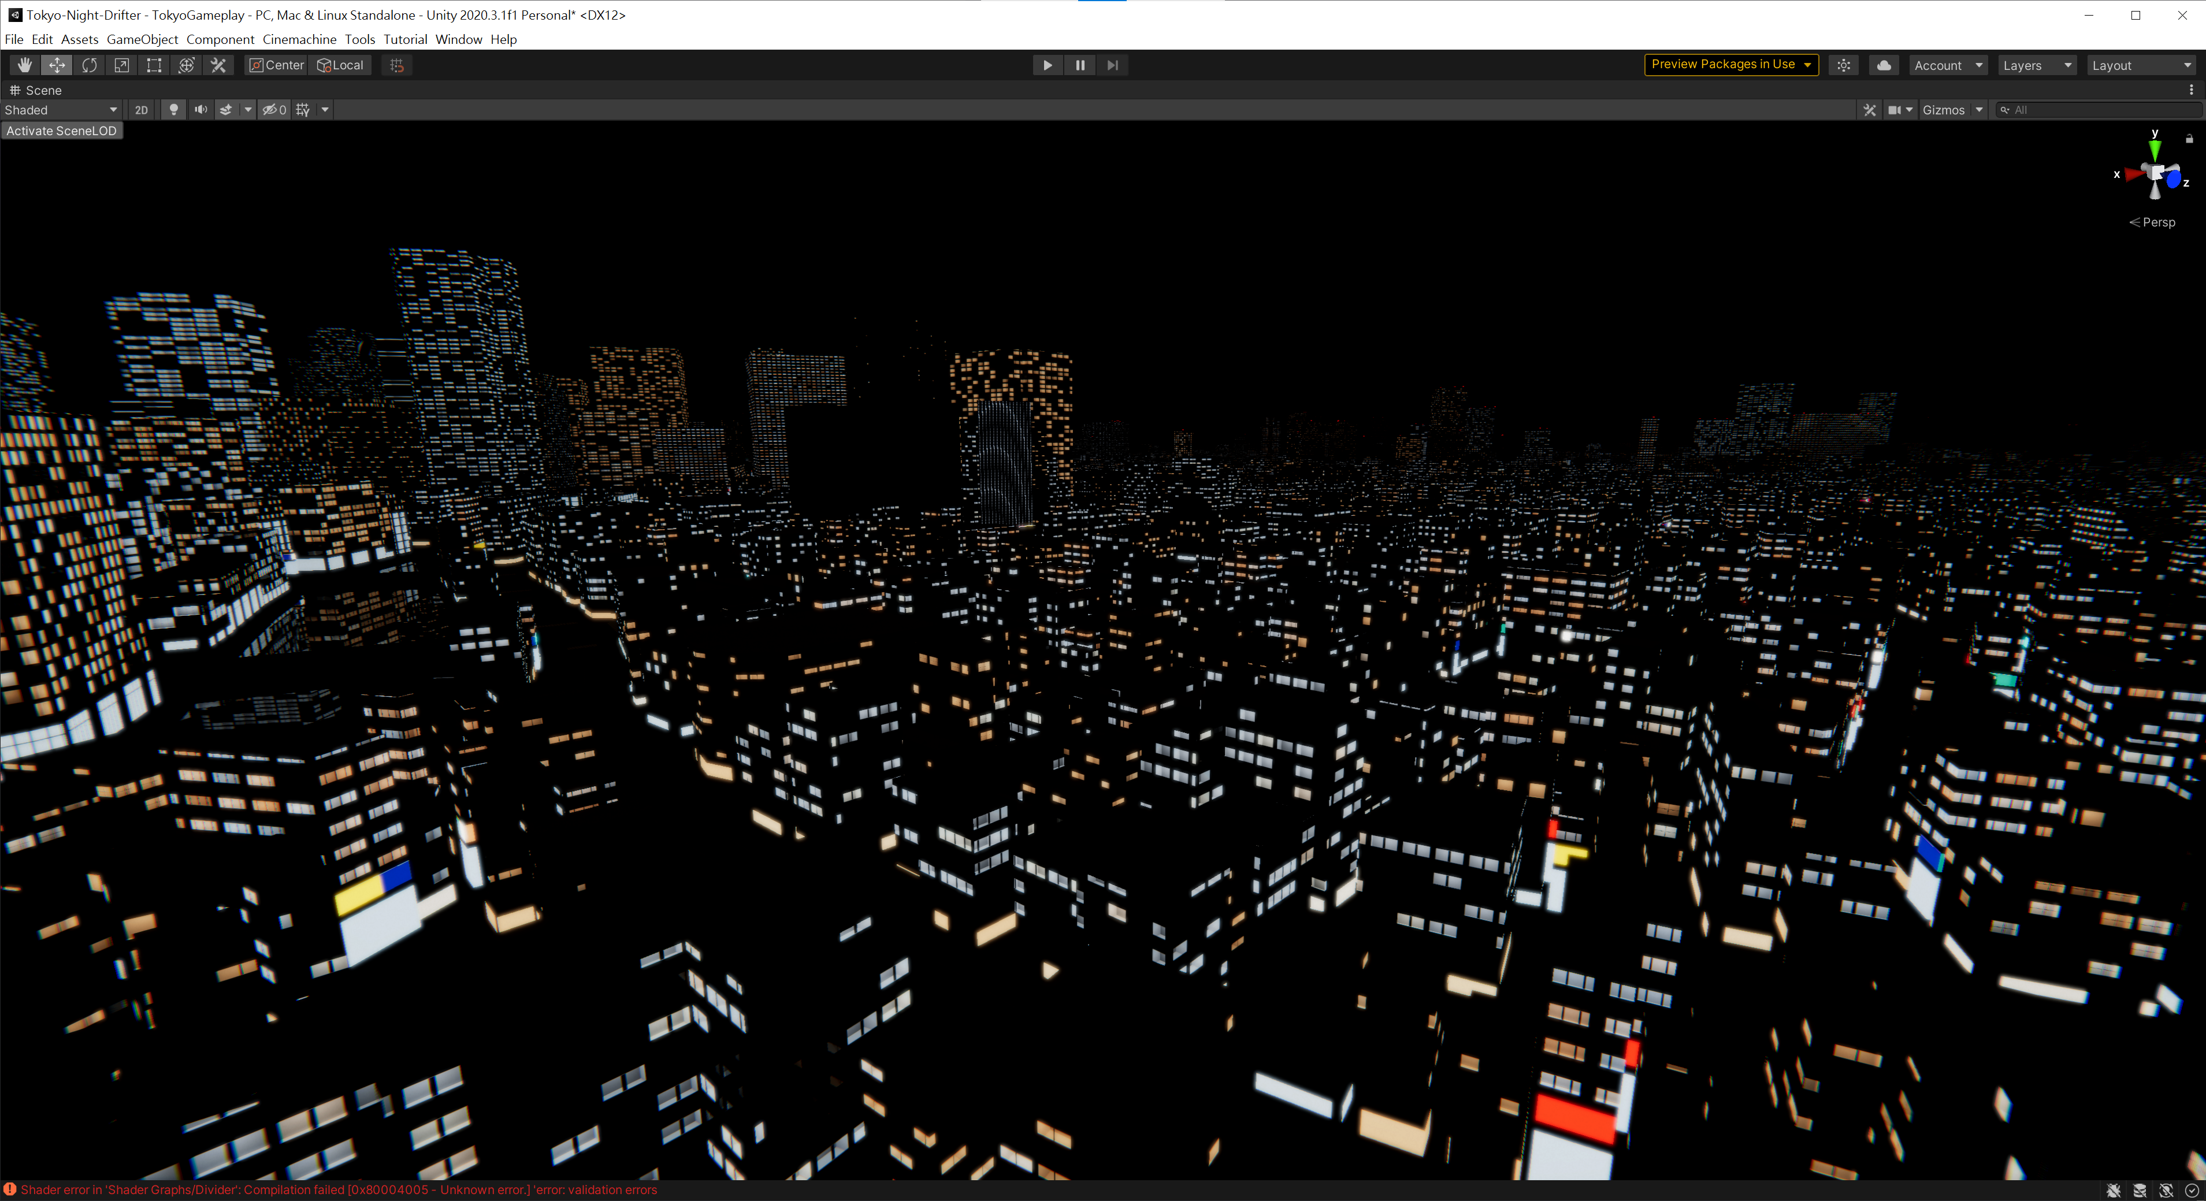Screen dimensions: 2206x1201
Task: Click the shader error message in status bar
Action: 339,1190
